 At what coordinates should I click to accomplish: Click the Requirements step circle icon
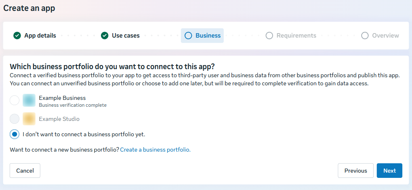coord(269,36)
